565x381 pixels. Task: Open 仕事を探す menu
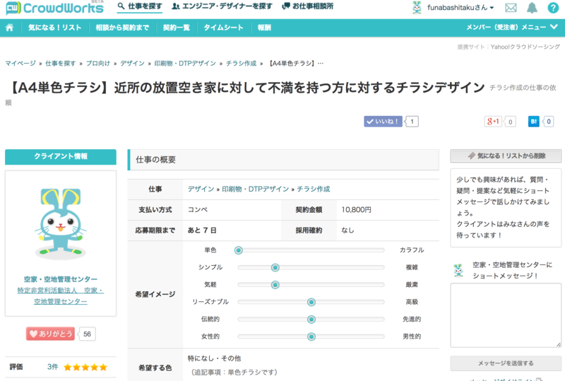point(140,6)
